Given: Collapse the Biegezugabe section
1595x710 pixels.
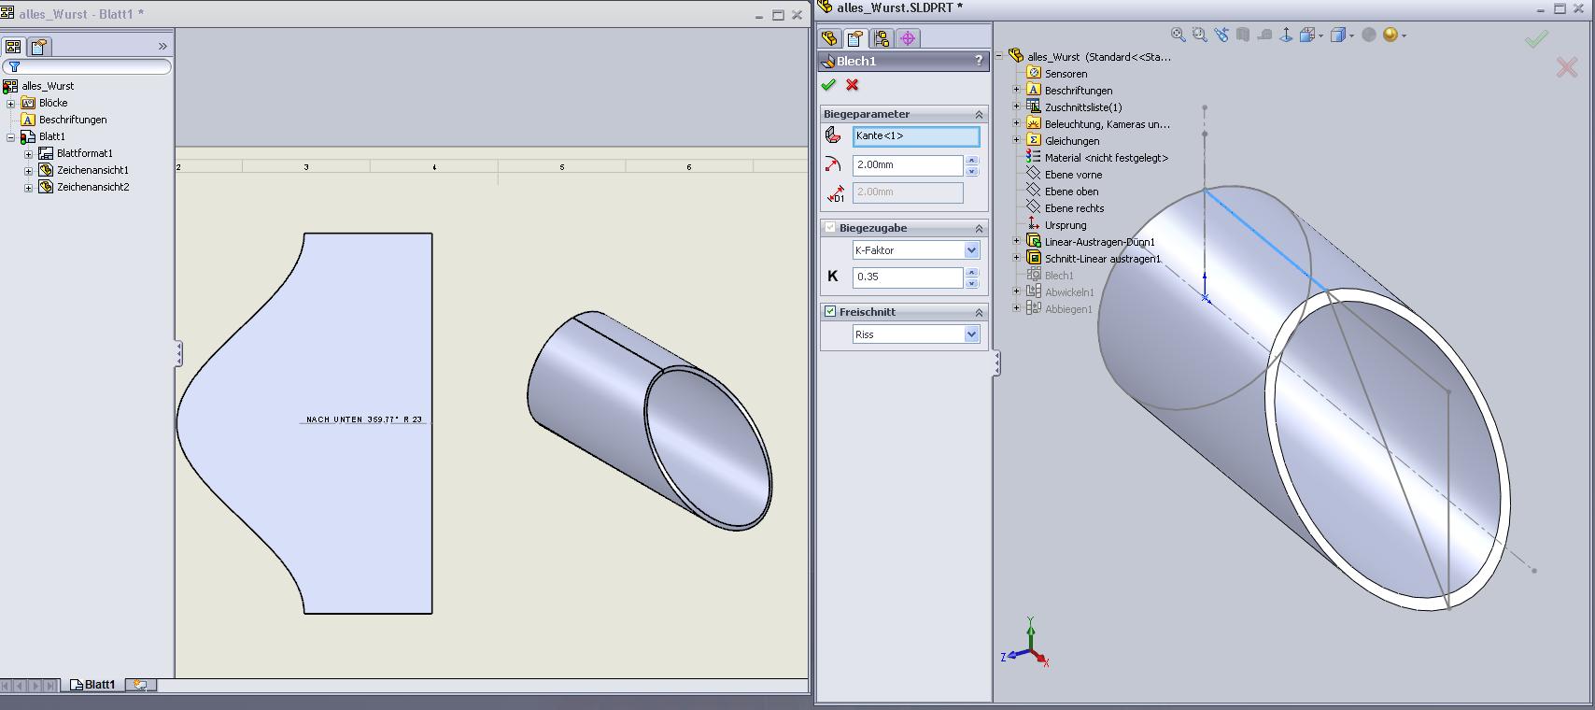Looking at the screenshot, I should point(979,228).
